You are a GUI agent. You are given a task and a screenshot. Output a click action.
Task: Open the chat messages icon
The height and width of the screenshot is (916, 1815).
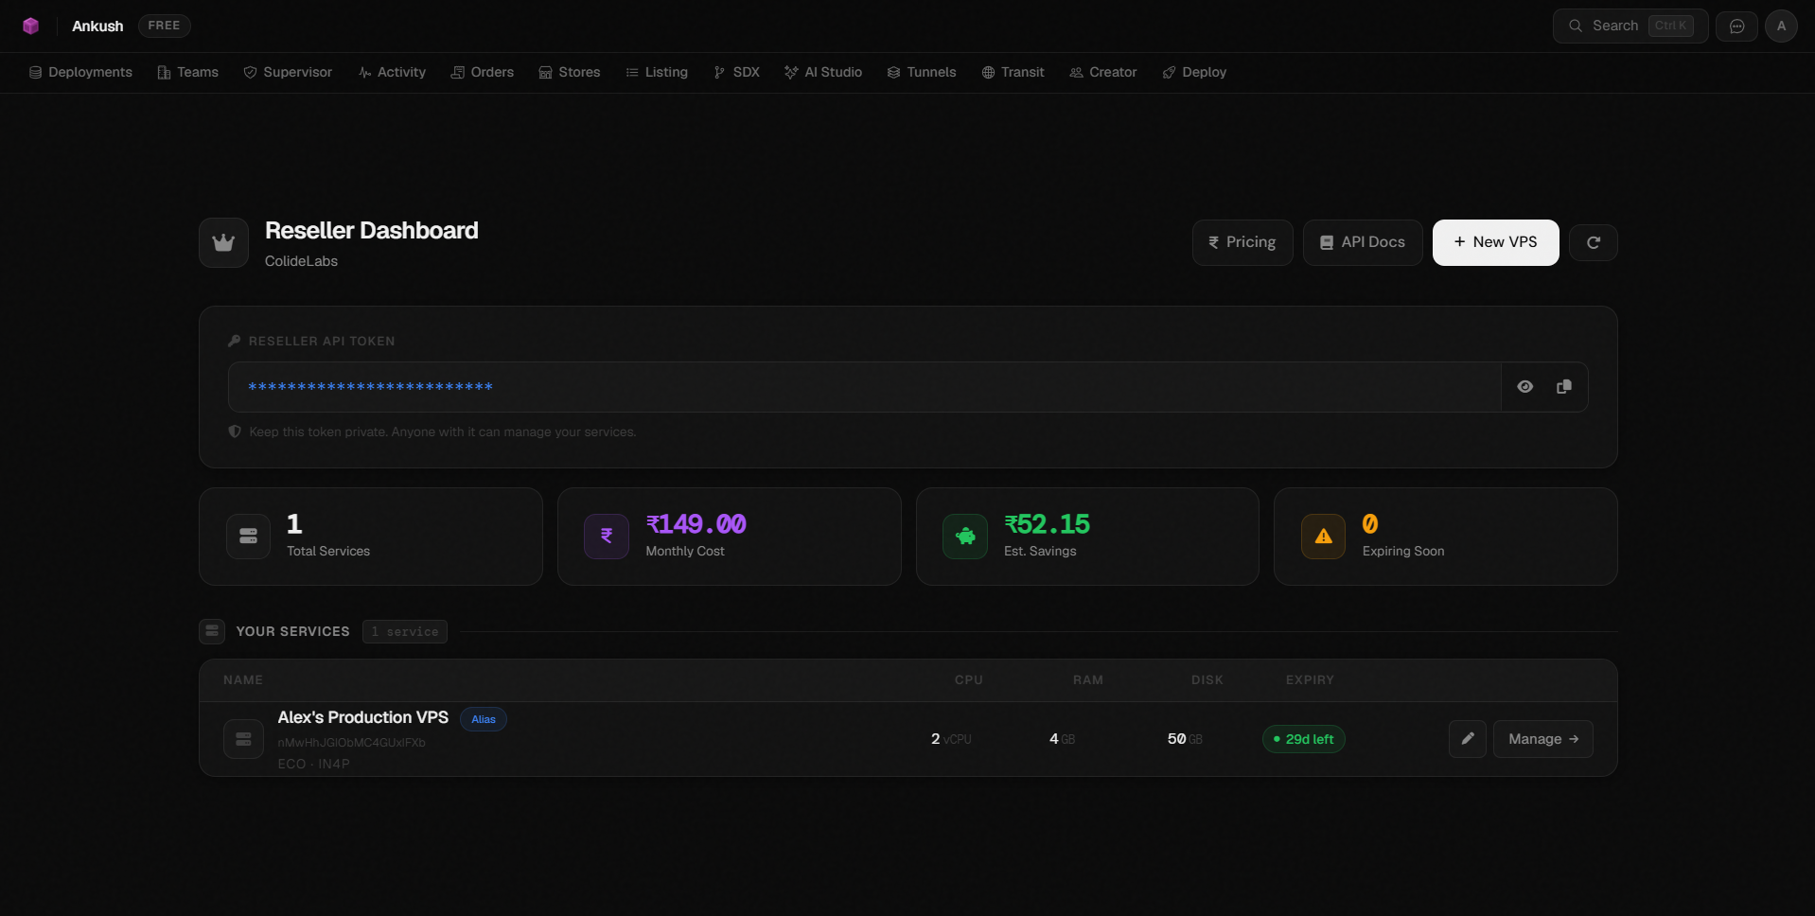coord(1736,26)
